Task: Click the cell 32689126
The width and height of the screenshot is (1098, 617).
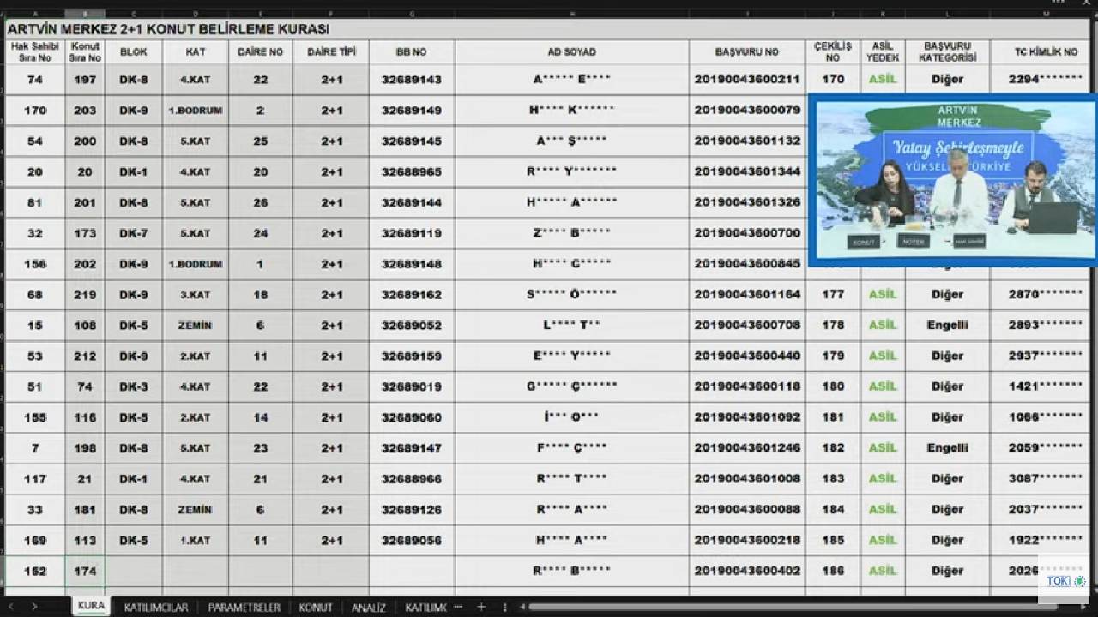Action: tap(412, 510)
